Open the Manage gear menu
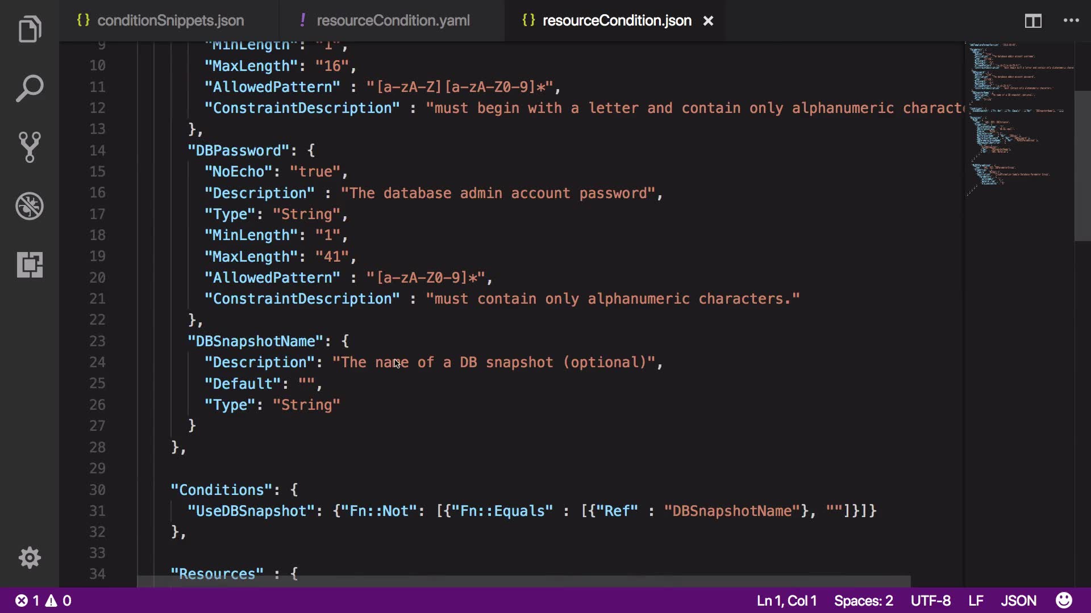The width and height of the screenshot is (1091, 613). [x=30, y=558]
